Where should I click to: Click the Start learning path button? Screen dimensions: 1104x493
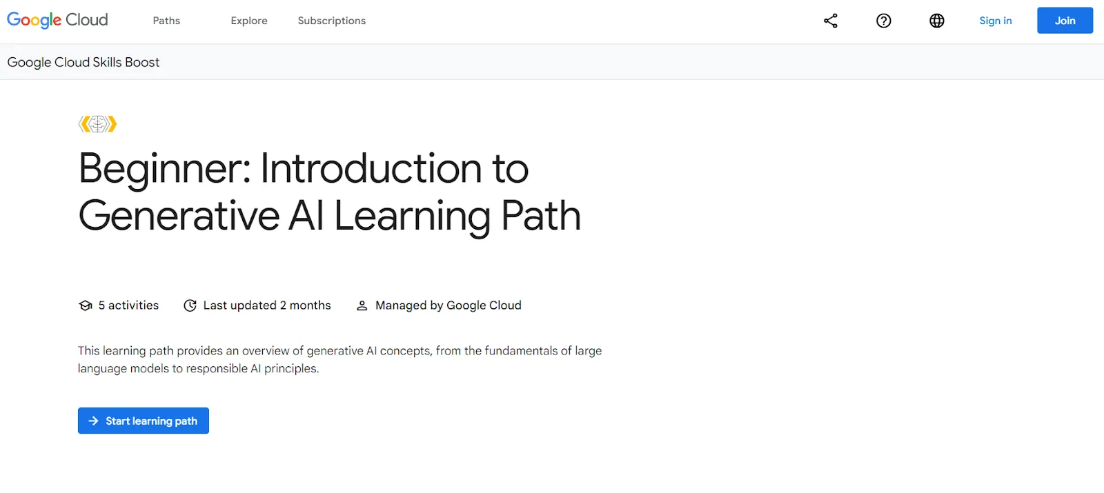tap(144, 421)
